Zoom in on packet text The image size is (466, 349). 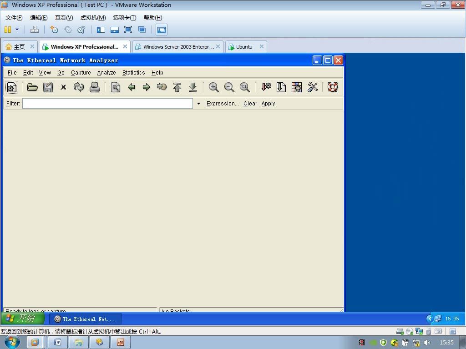coord(213,87)
